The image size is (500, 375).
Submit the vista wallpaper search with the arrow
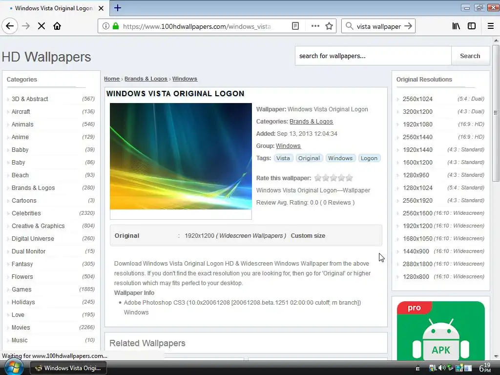pyautogui.click(x=408, y=26)
